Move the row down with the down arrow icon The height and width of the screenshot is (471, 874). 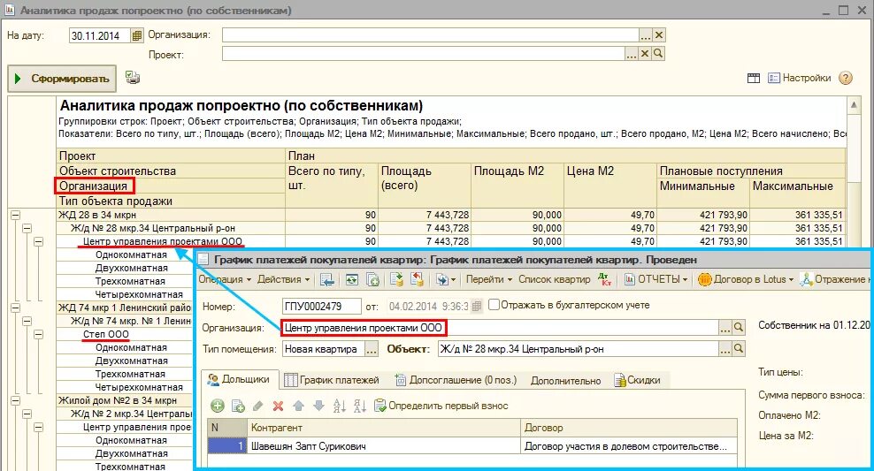[x=318, y=406]
